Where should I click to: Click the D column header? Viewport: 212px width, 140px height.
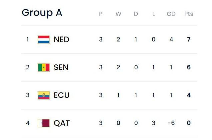(136, 14)
